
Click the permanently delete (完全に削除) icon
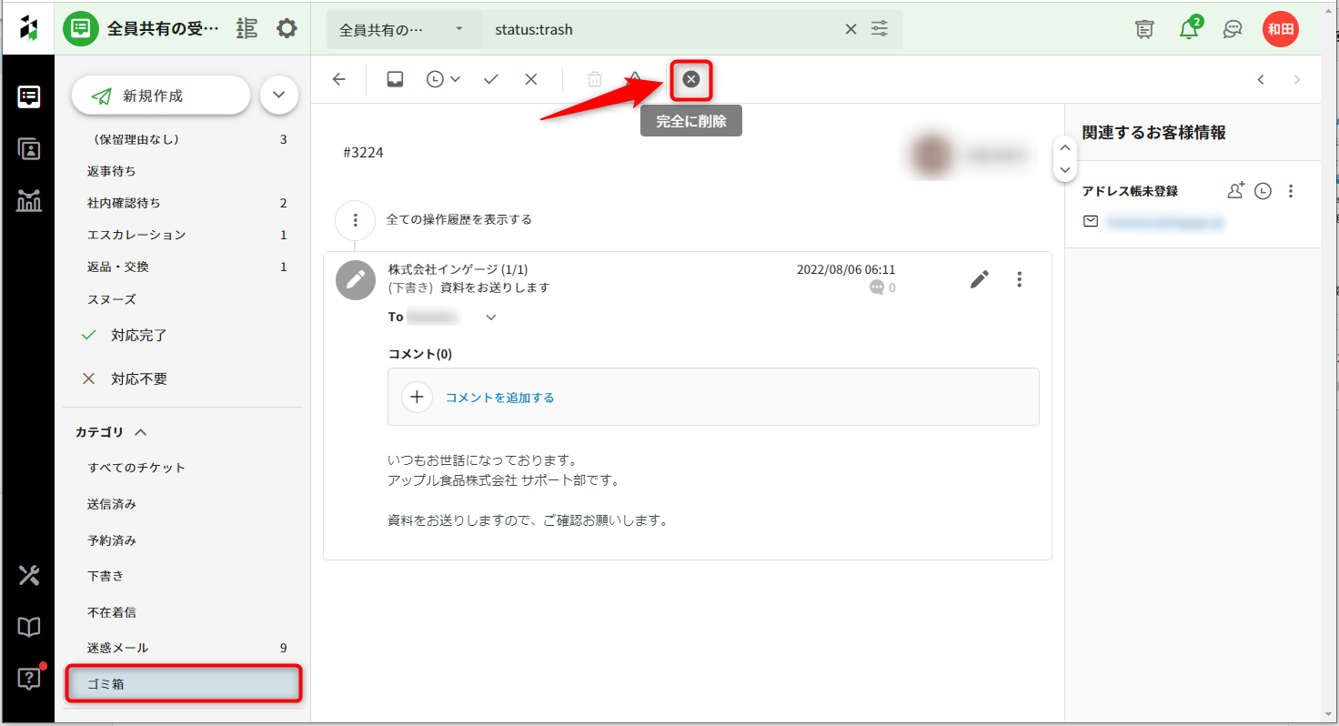click(690, 80)
